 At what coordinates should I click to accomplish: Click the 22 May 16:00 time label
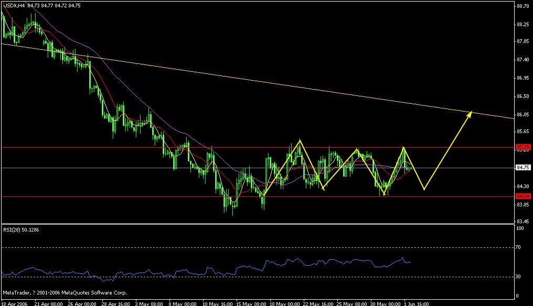[318, 303]
